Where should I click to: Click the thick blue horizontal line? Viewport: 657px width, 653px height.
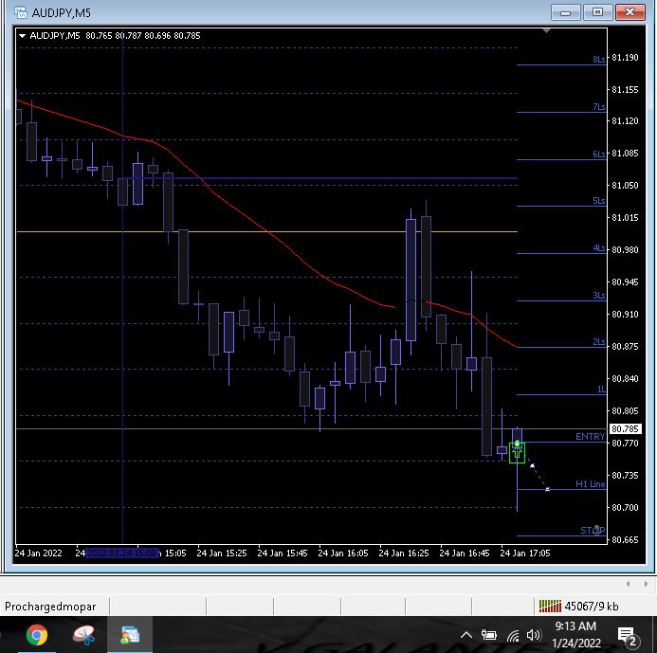tap(319, 178)
